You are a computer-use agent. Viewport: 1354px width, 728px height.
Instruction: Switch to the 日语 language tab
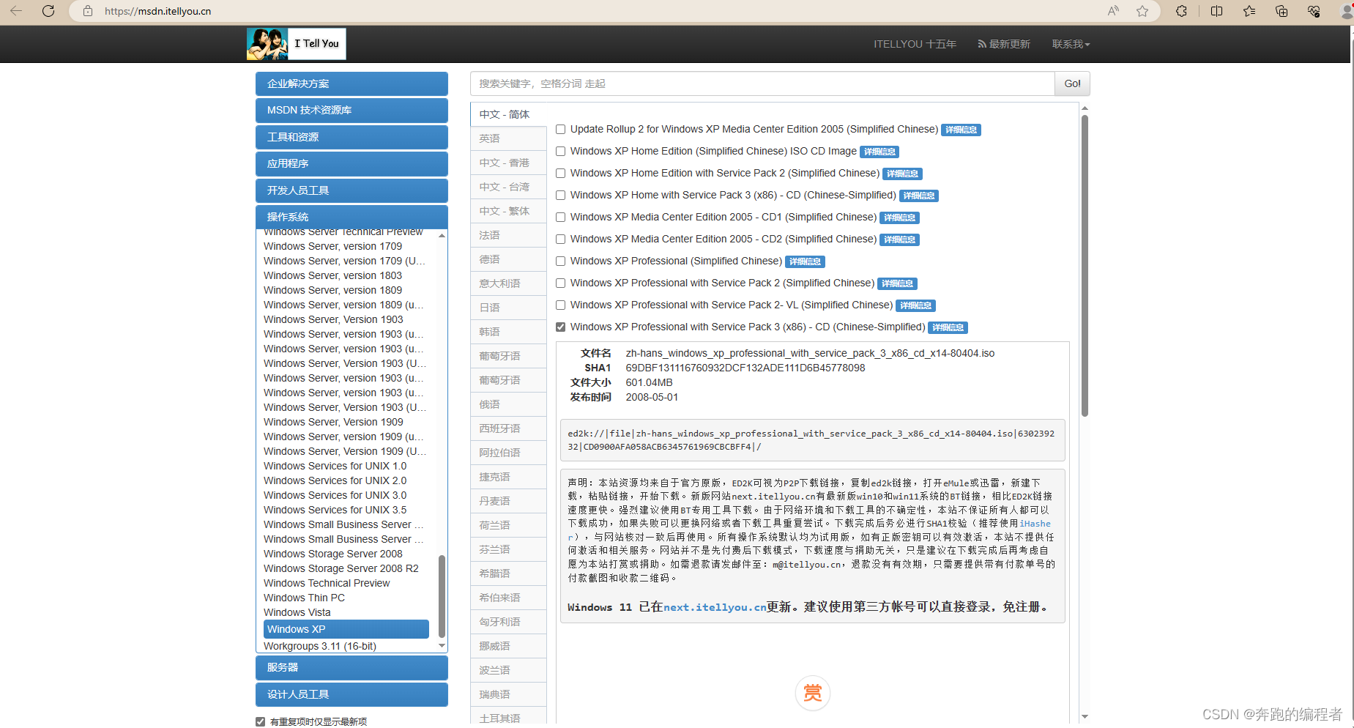pyautogui.click(x=508, y=308)
